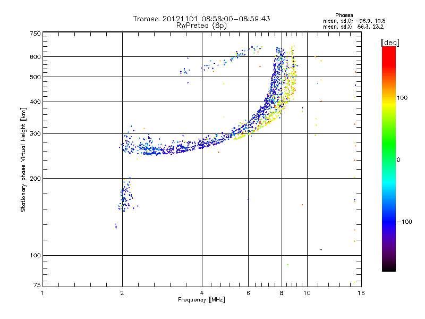Image resolution: width=425 pixels, height=319 pixels.
Task: Click the x-axis tick label '1'
Action: click(42, 293)
